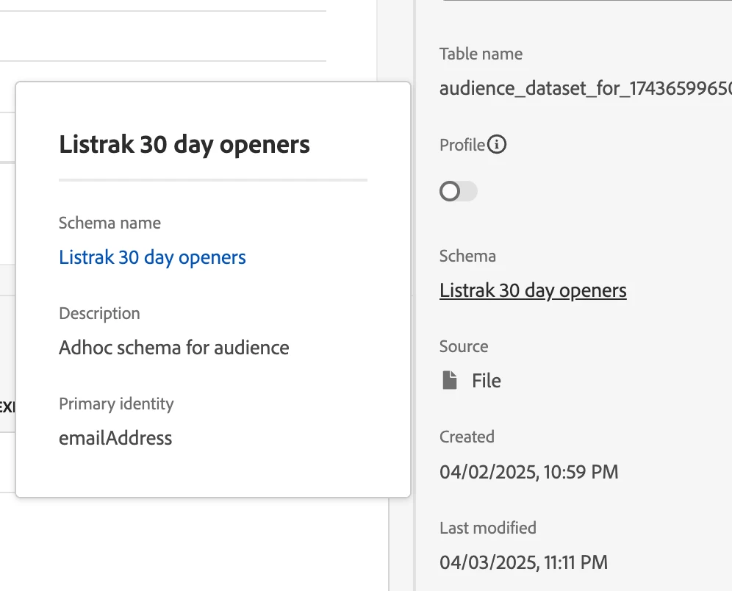
Task: Click the Source label
Action: click(x=464, y=346)
